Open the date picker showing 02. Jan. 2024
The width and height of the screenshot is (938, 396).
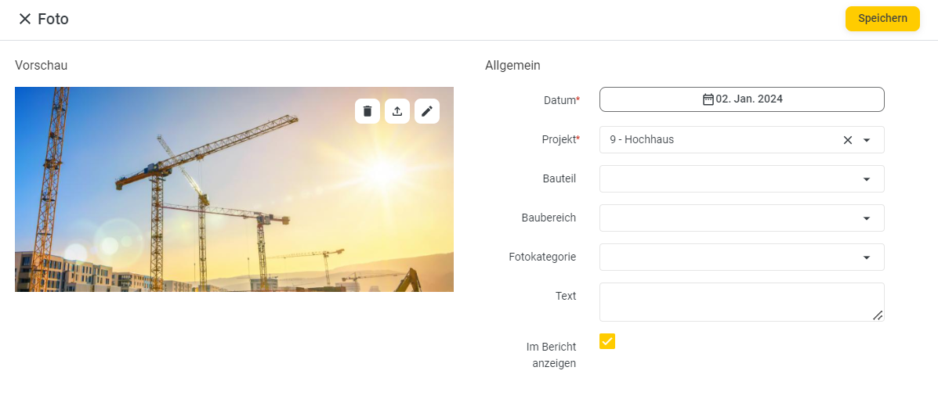[x=742, y=99]
